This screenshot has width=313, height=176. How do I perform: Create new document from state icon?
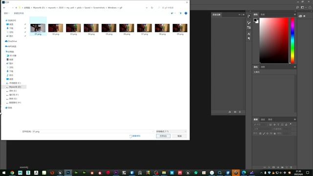point(230,112)
